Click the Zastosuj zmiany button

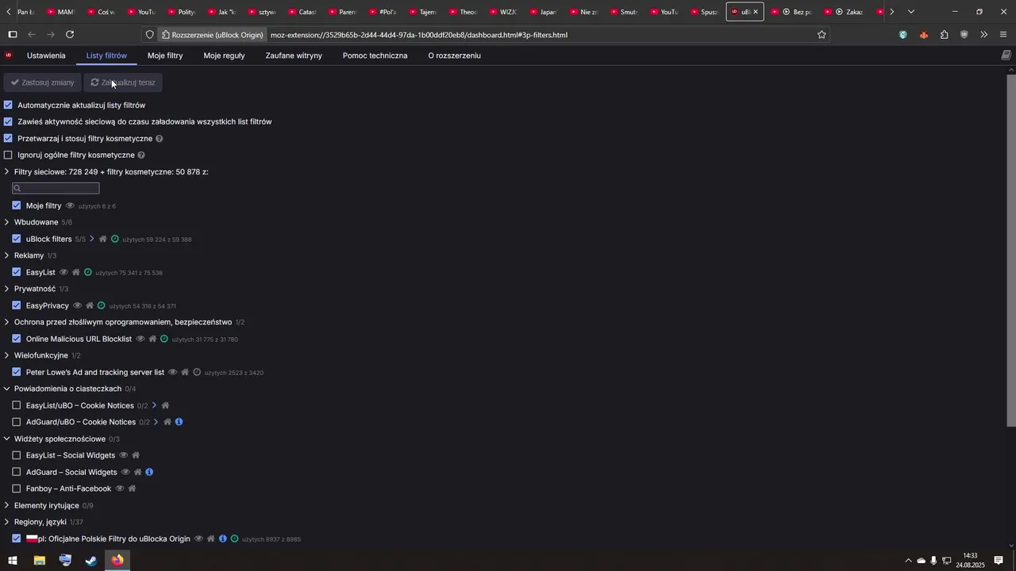[x=42, y=82]
